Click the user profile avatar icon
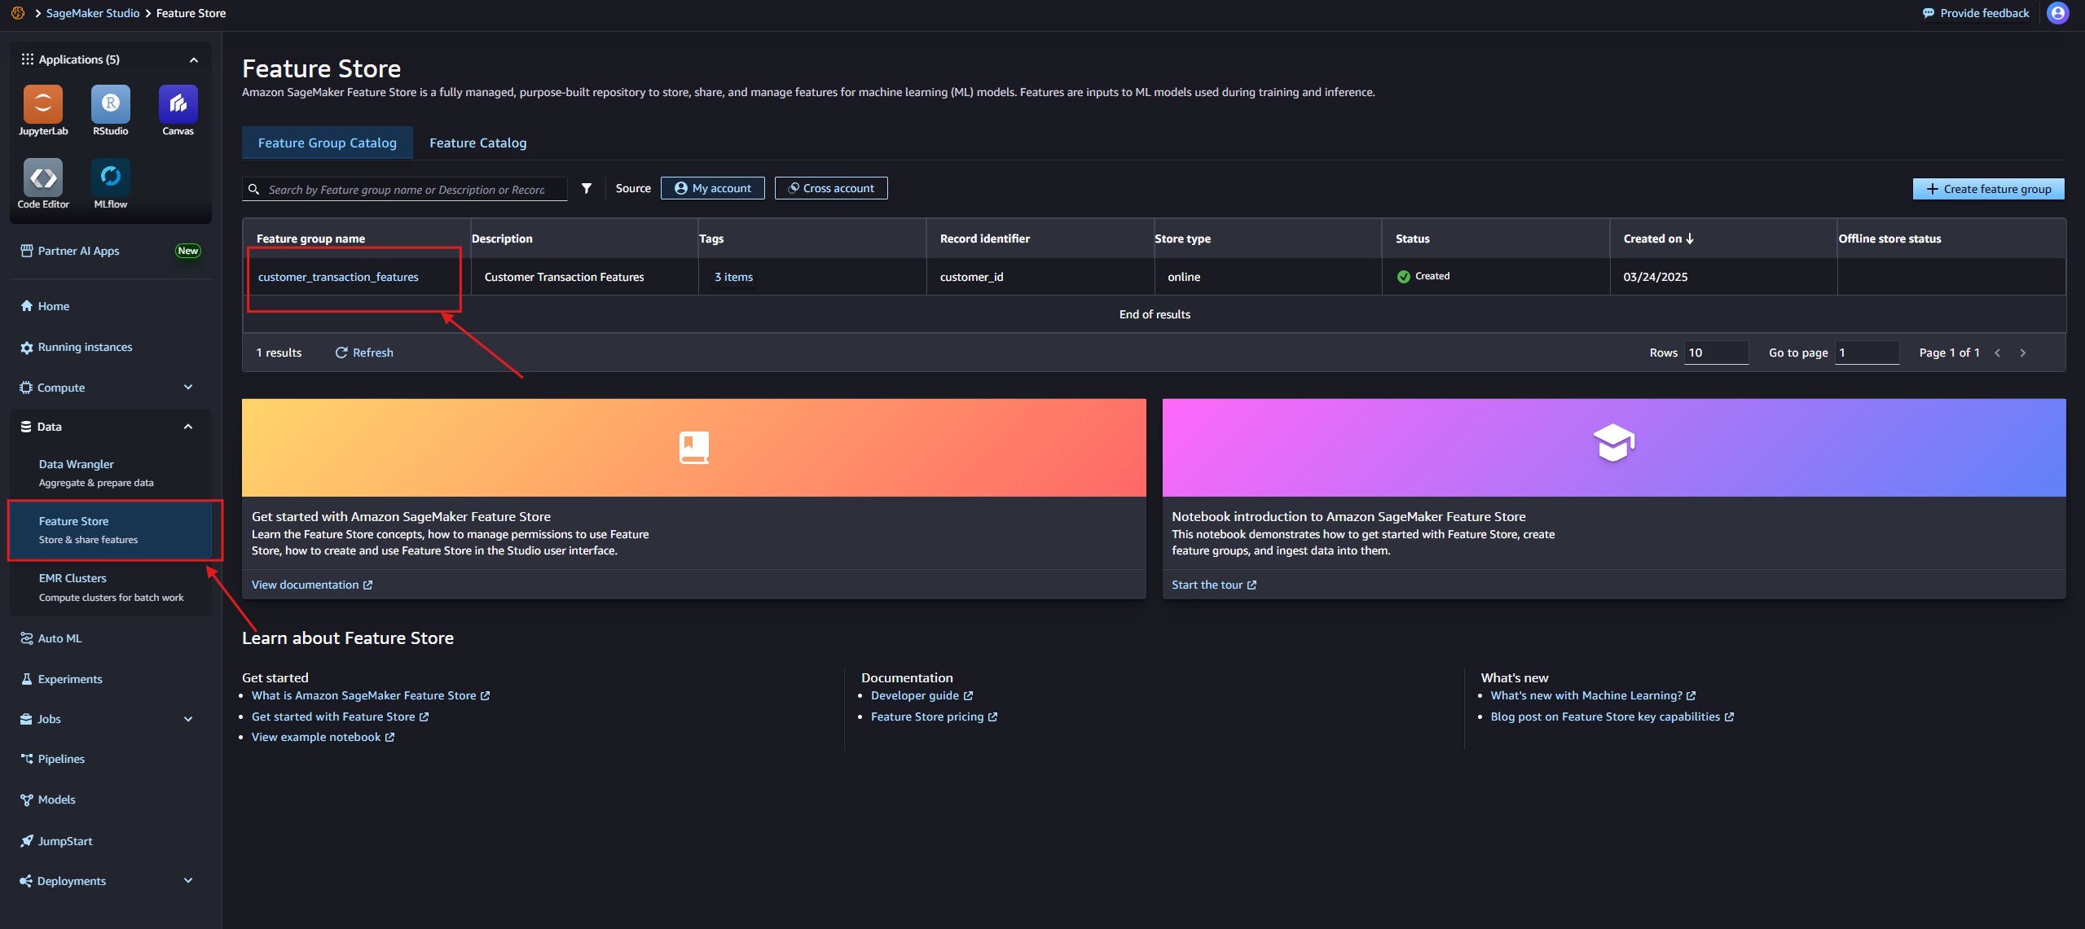This screenshot has height=929, width=2085. 2057,13
